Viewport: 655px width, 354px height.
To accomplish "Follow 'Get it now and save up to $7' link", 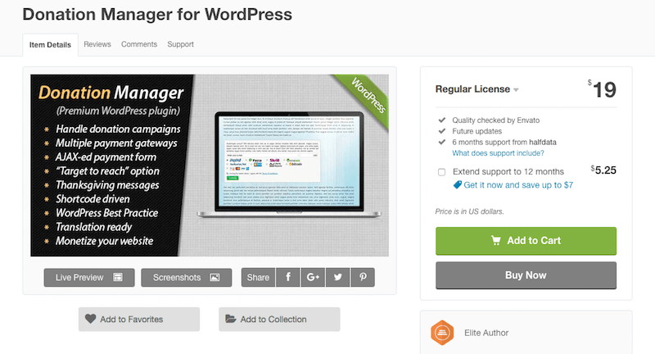I will (x=518, y=185).
